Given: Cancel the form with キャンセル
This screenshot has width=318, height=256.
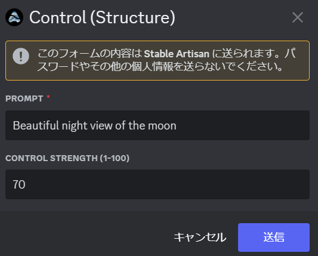Looking at the screenshot, I should (x=200, y=238).
